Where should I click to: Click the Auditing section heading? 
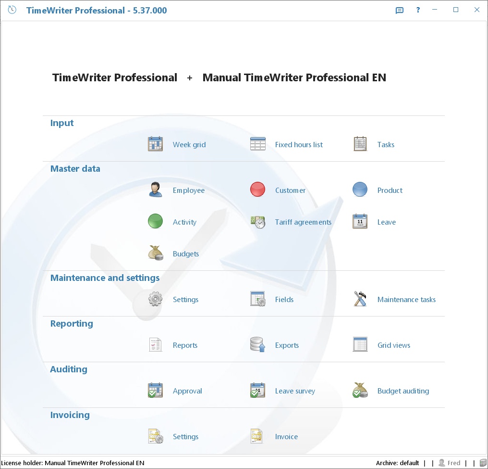(69, 369)
